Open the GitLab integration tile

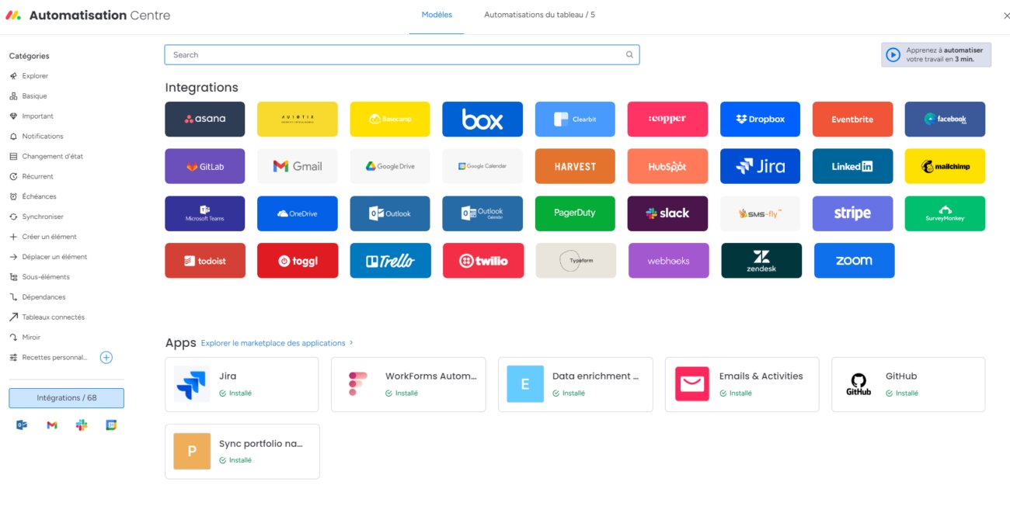(x=205, y=166)
